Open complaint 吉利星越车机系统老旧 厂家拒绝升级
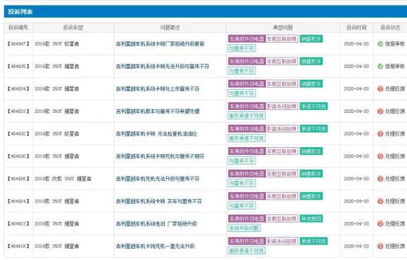407x260 pixels. click(x=156, y=224)
